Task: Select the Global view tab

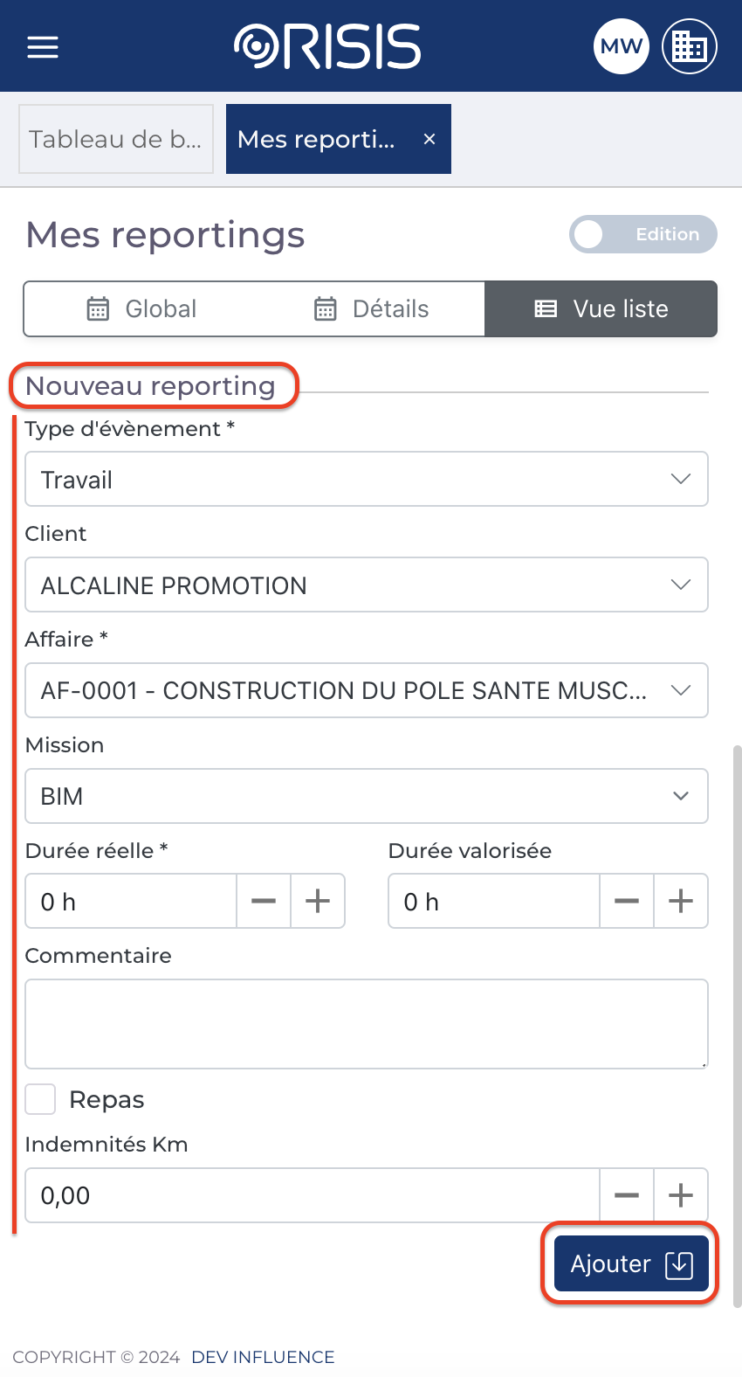Action: coord(141,308)
